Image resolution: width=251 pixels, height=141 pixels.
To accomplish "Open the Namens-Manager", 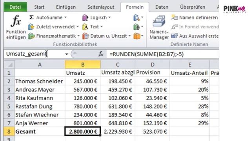I will pos(159,27).
